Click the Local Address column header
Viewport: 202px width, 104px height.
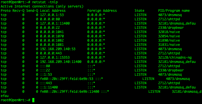click(x=53, y=11)
